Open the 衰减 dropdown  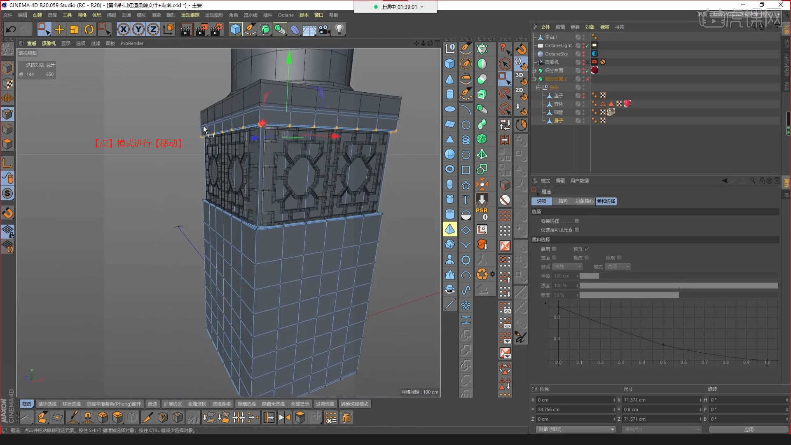pyautogui.click(x=567, y=267)
